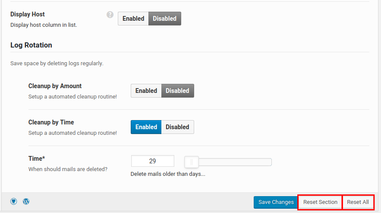Enable Cleanup by Amount
Image resolution: width=381 pixels, height=213 pixels.
point(146,91)
